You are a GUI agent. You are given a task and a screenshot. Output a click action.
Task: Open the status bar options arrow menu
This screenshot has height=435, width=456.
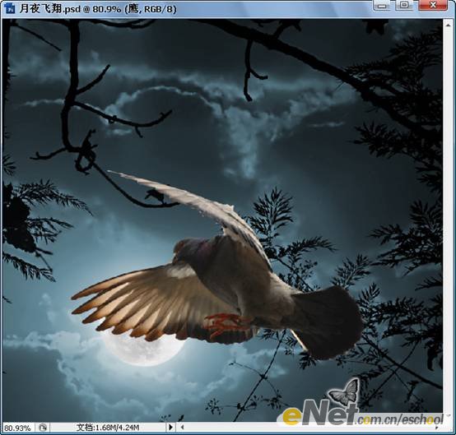[x=170, y=427]
